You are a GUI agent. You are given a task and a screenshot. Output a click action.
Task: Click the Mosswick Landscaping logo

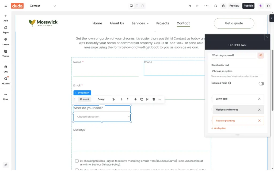[x=43, y=23]
